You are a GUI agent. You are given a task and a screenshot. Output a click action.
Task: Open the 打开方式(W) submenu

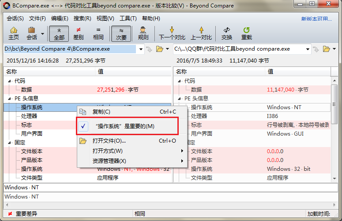pos(132,151)
